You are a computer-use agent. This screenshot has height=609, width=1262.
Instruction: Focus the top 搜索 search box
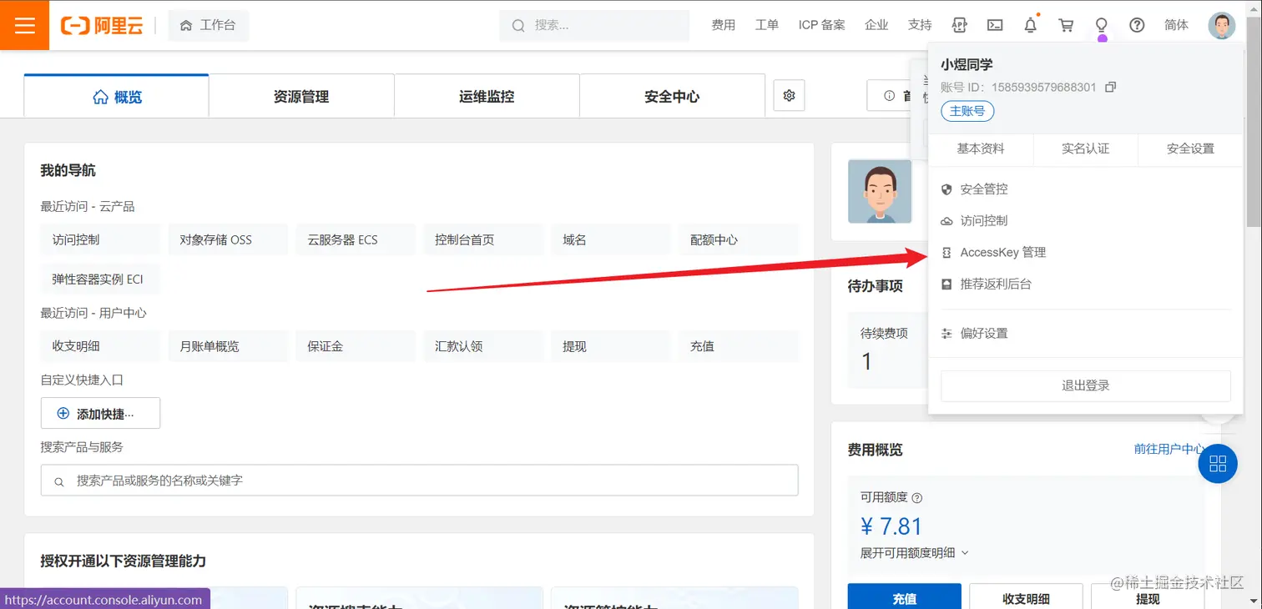(x=594, y=25)
